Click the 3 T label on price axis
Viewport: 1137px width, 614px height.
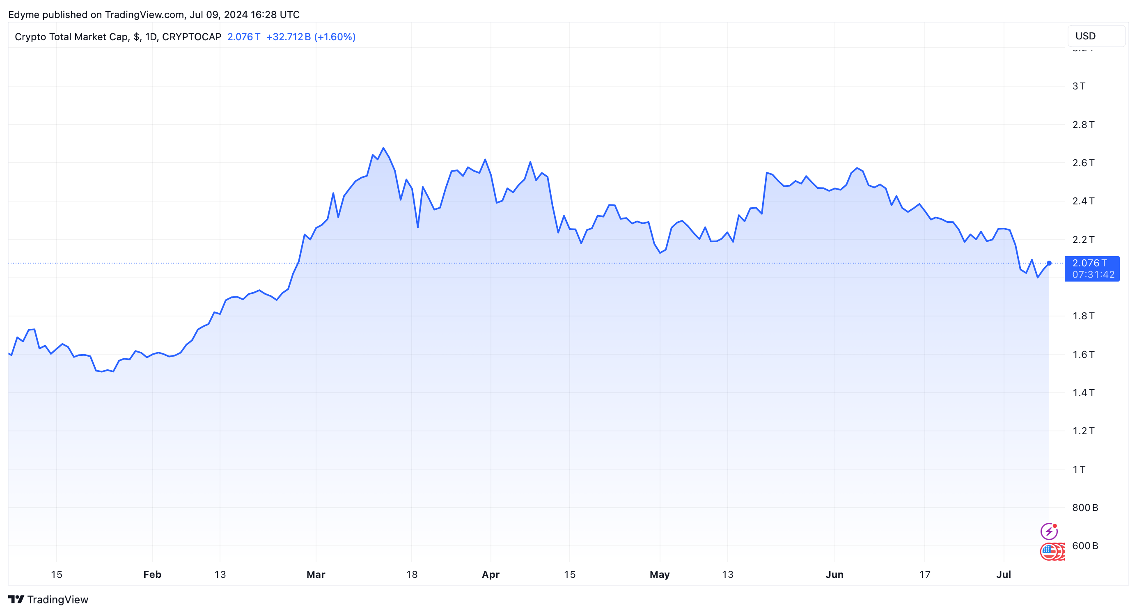click(1079, 86)
